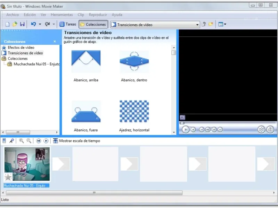Click the narrate timeline microphone icon
The height and width of the screenshot is (208, 278).
[12, 141]
